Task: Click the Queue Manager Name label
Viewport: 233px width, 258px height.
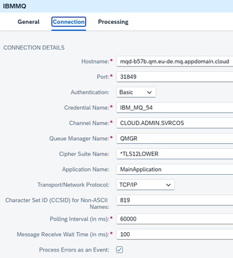Action: point(79,139)
